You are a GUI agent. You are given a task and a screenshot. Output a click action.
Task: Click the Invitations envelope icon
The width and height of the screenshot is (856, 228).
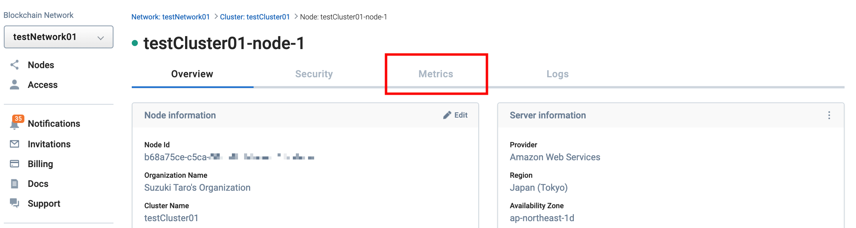[14, 144]
